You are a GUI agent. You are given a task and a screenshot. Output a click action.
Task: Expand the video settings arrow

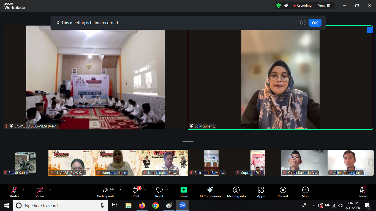pos(50,190)
